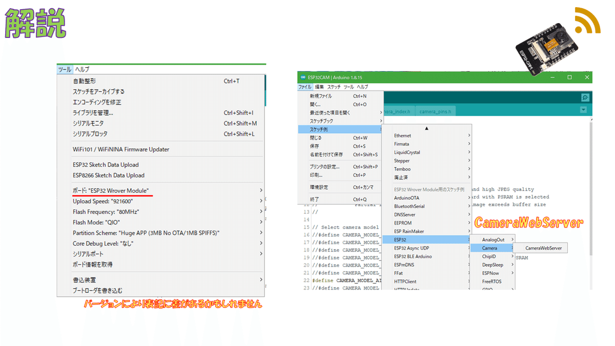Image resolution: width=615 pixels, height=346 pixels.
Task: Switch to camera_pins.h tab
Action: coord(436,111)
